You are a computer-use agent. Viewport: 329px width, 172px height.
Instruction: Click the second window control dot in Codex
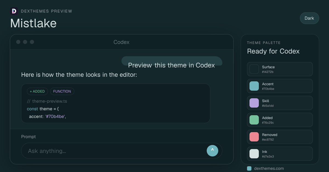point(25,42)
